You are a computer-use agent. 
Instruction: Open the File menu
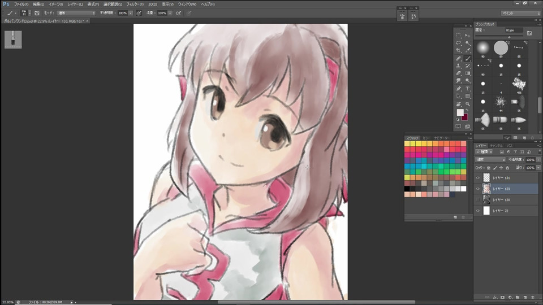[x=21, y=4]
